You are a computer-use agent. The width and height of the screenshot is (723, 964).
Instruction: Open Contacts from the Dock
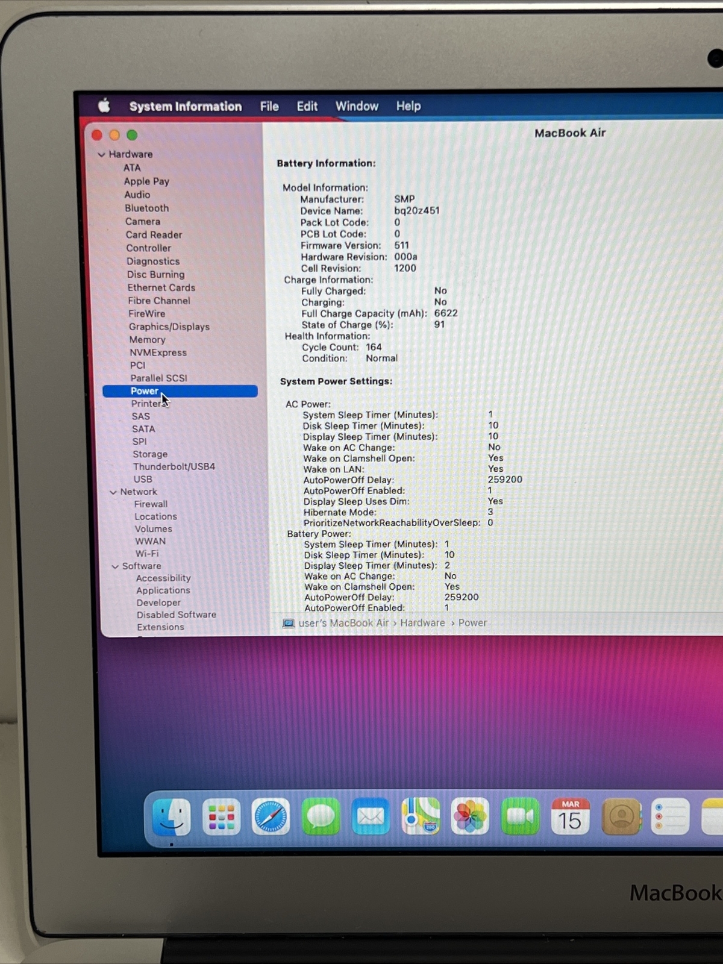coord(621,817)
